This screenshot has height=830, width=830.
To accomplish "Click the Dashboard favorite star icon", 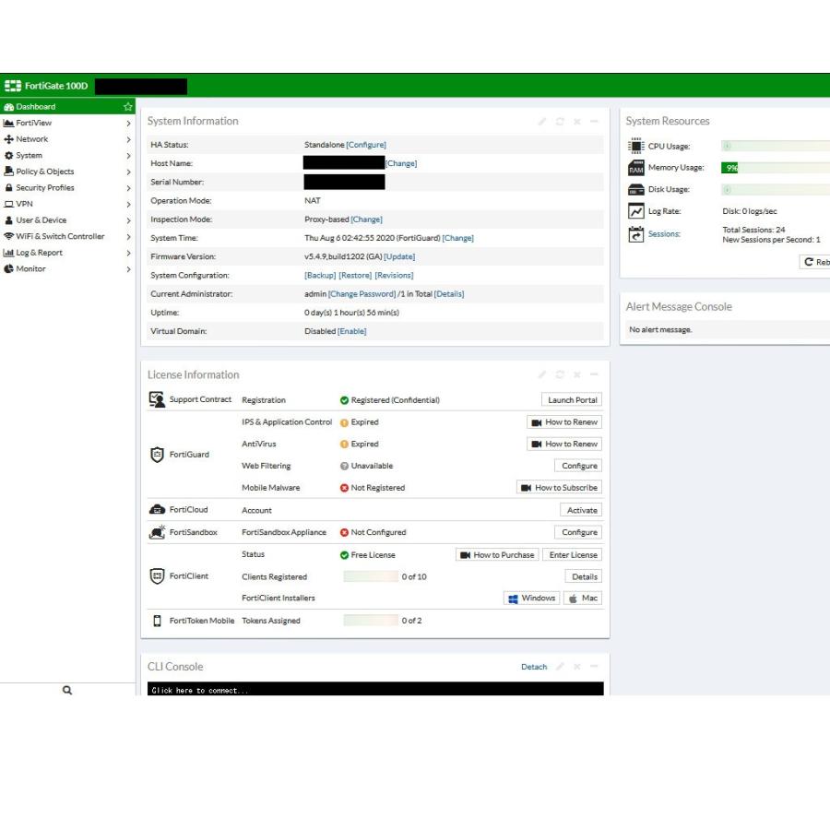I will (x=128, y=107).
